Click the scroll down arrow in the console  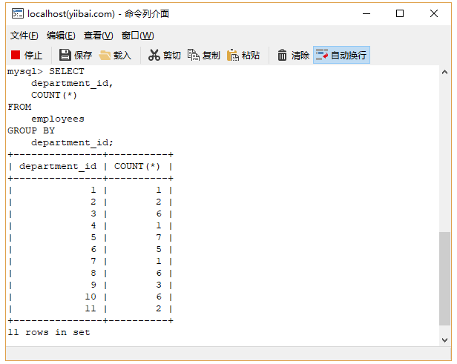[444, 340]
